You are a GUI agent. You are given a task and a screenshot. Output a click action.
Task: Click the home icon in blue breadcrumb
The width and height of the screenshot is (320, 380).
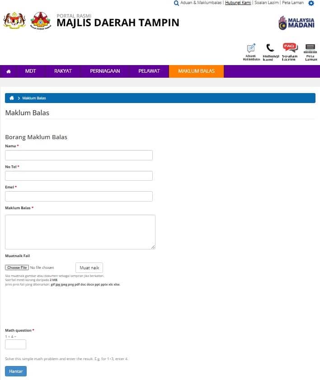tap(12, 98)
